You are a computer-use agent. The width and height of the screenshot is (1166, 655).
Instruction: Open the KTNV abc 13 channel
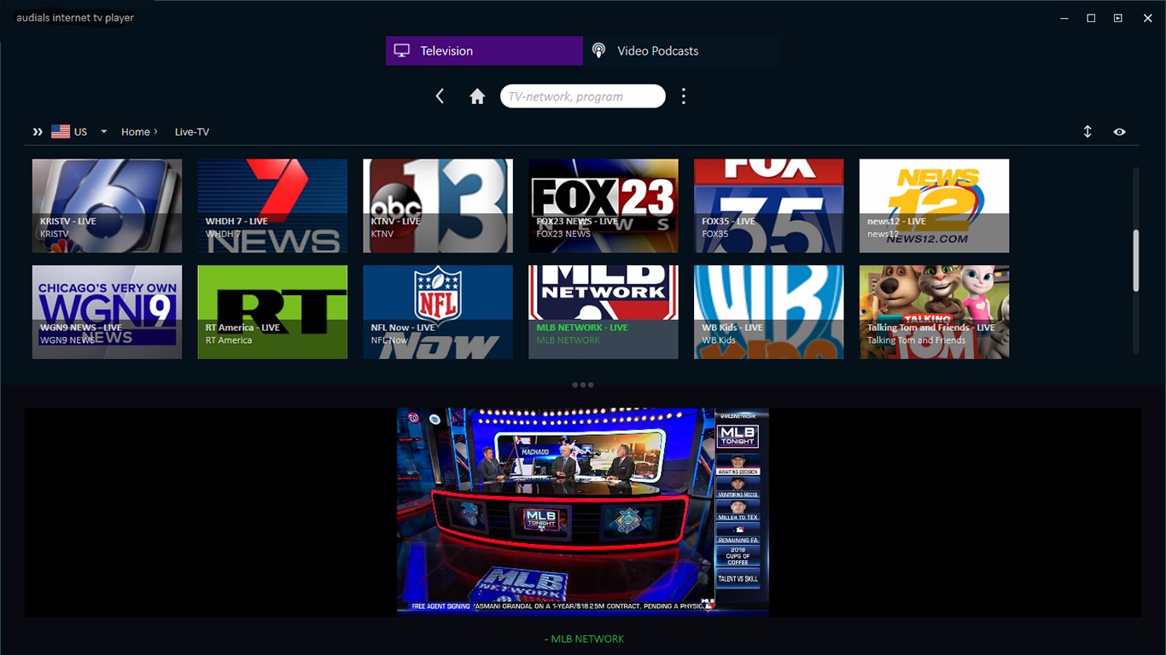click(438, 206)
